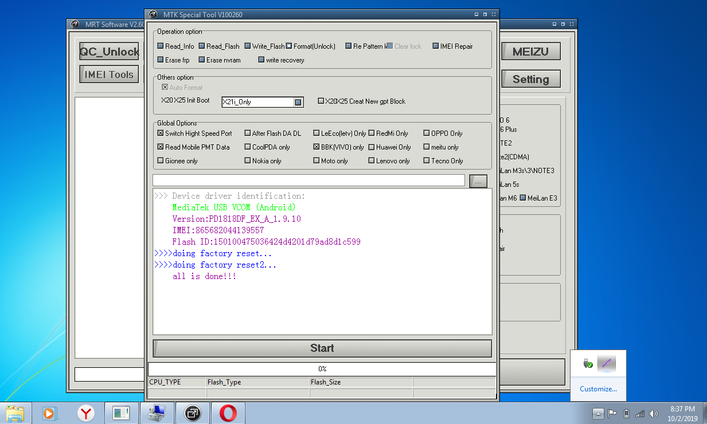This screenshot has height=424, width=707.
Task: Tick After Flash DA DL
Action: click(x=248, y=134)
